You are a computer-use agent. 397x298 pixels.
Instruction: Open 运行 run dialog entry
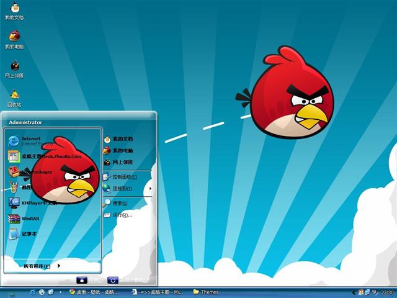(118, 215)
